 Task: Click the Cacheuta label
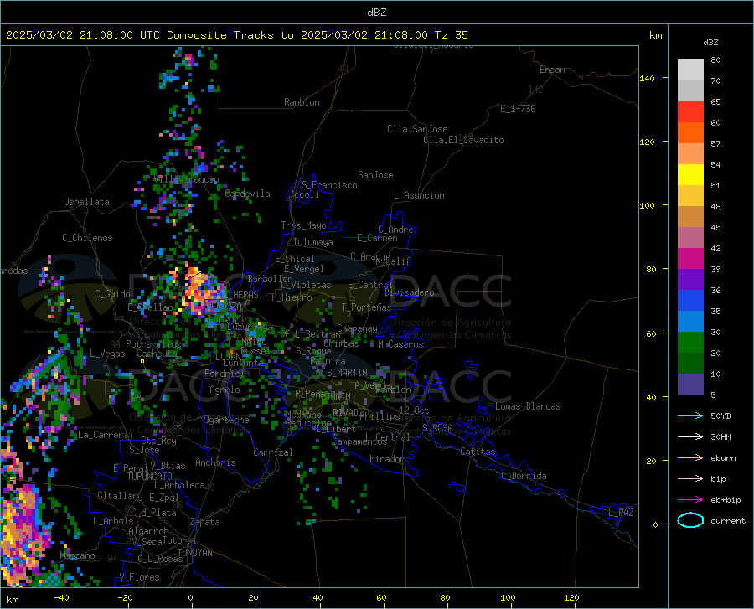pos(157,354)
